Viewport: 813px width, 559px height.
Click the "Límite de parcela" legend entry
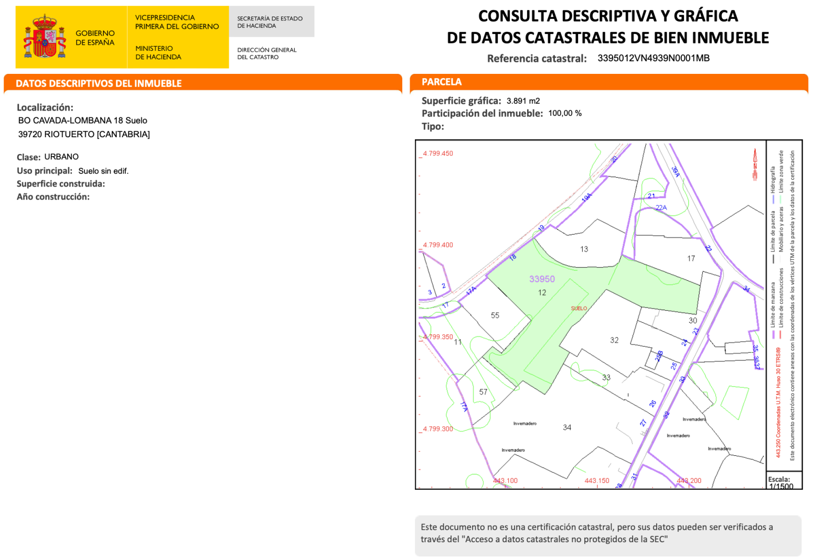(773, 238)
